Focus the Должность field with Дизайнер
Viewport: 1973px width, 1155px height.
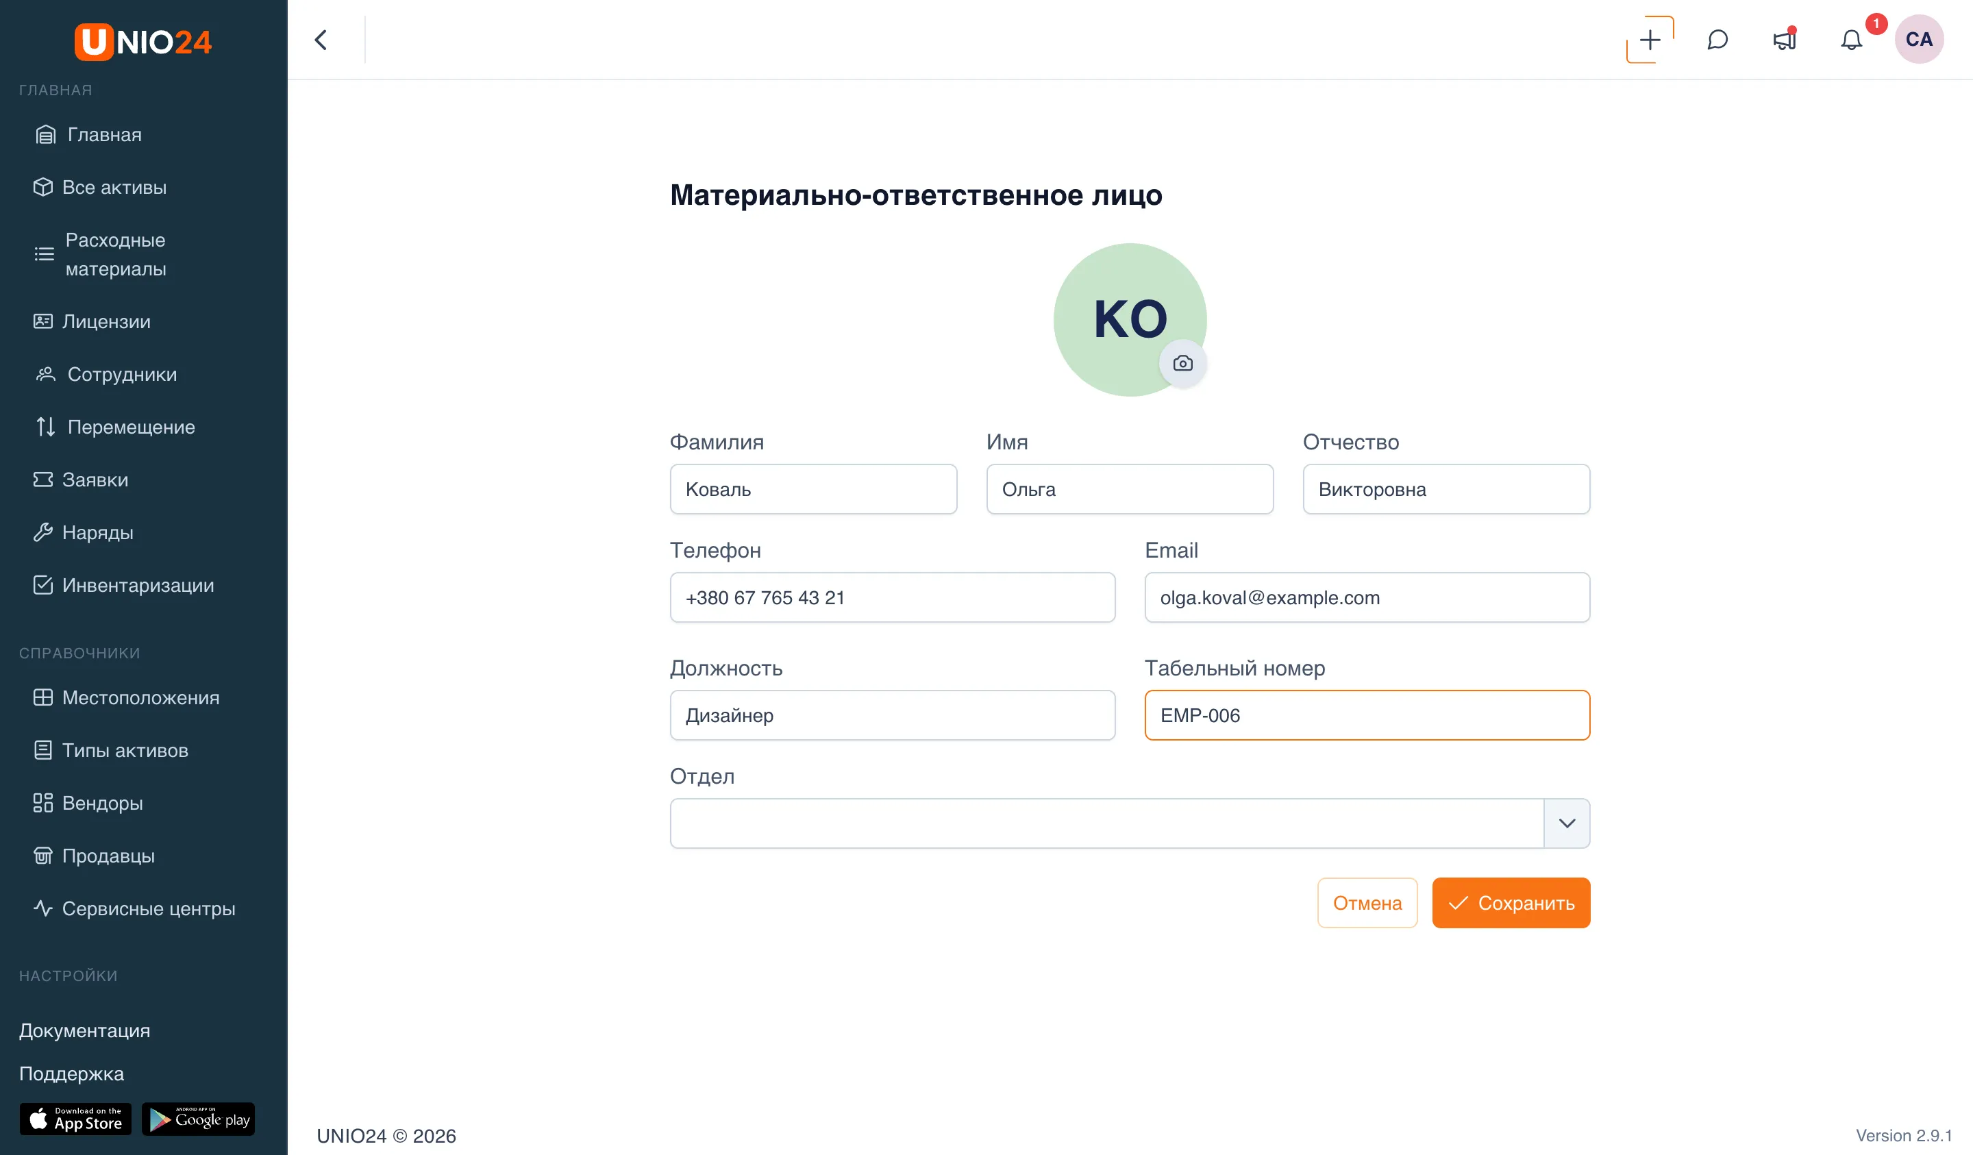pyautogui.click(x=893, y=715)
